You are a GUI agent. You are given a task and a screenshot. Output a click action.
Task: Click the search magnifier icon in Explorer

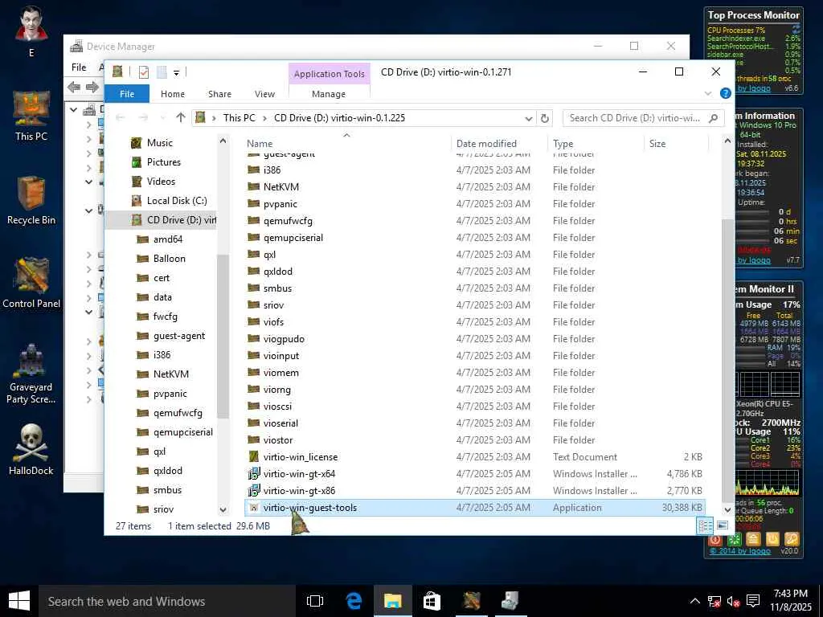click(713, 118)
